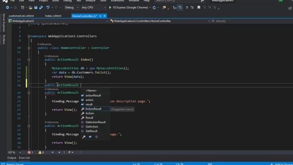Click the Open File folder icon

(31, 8)
